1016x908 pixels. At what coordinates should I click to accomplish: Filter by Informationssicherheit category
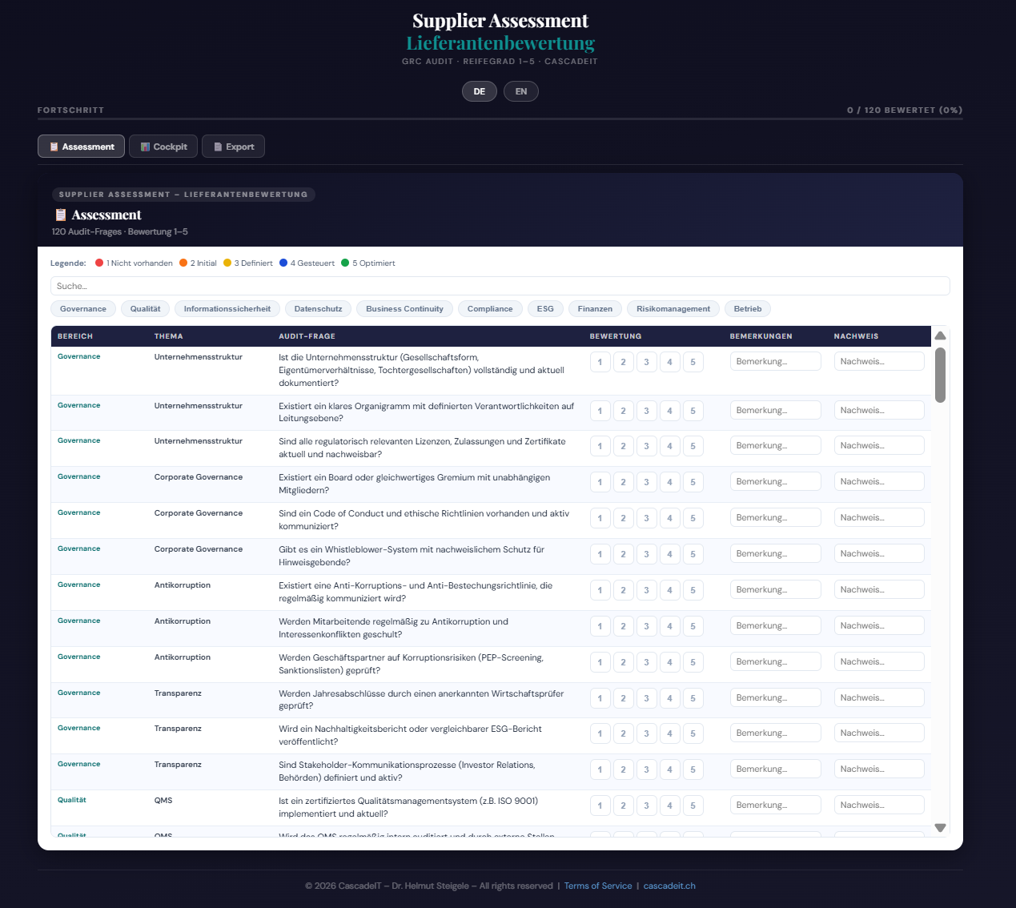pos(227,309)
